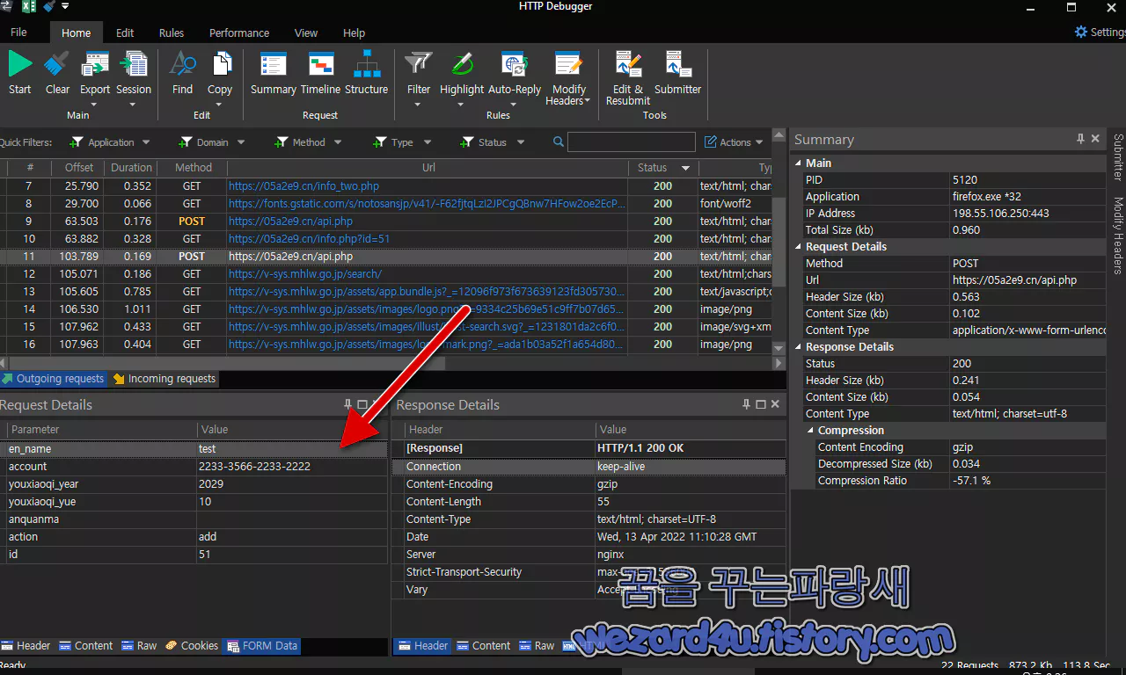Image resolution: width=1126 pixels, height=675 pixels.
Task: Open the info_two.php request URL
Action: (x=303, y=186)
